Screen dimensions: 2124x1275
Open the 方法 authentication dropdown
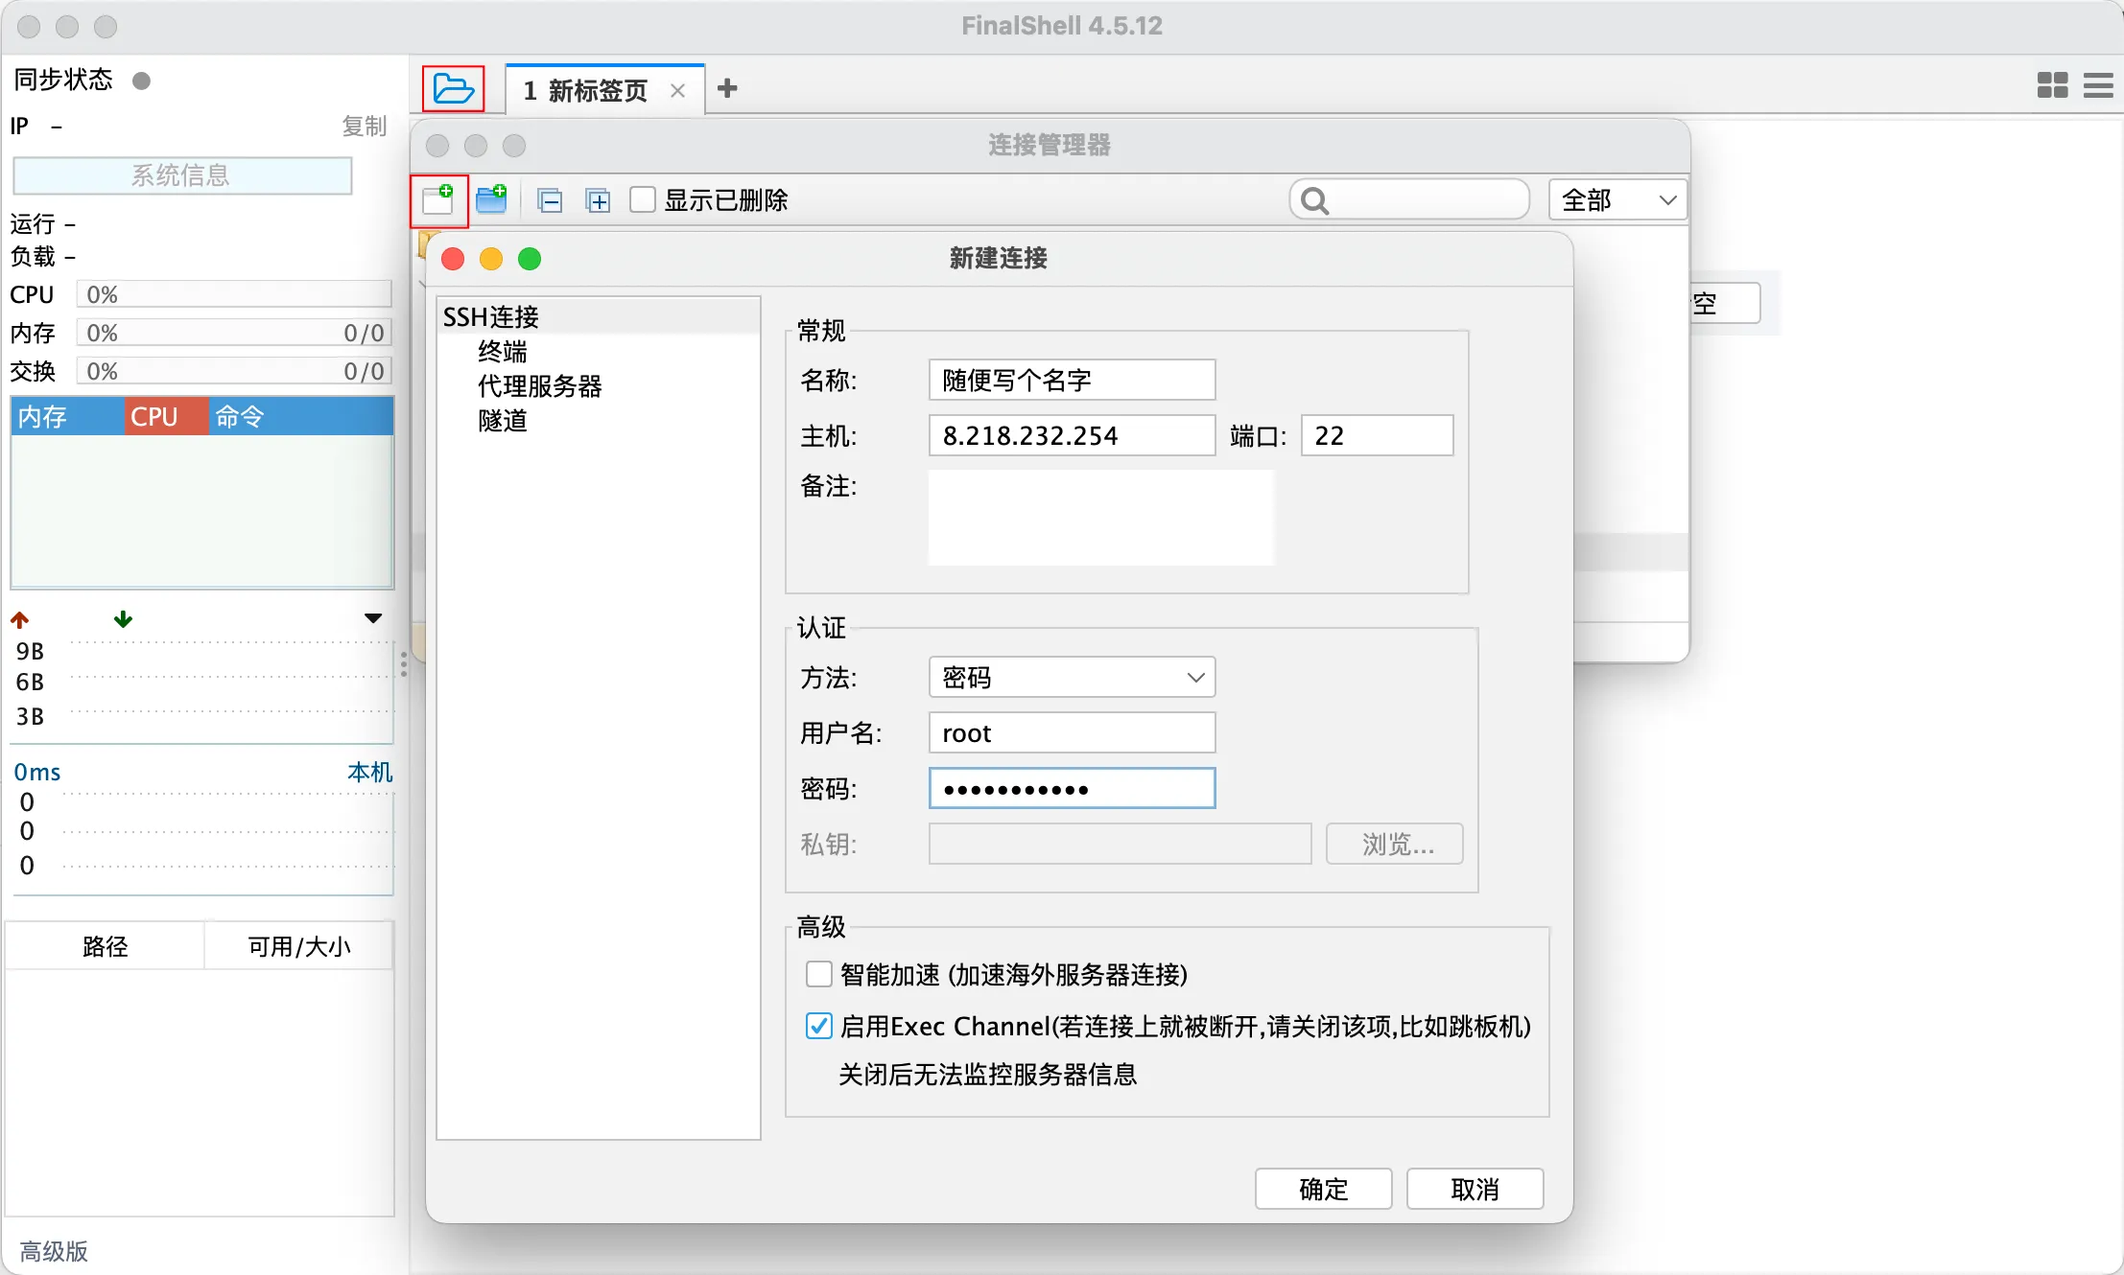click(1073, 677)
